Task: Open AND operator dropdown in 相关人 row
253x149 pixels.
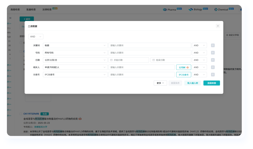Action: (199, 67)
